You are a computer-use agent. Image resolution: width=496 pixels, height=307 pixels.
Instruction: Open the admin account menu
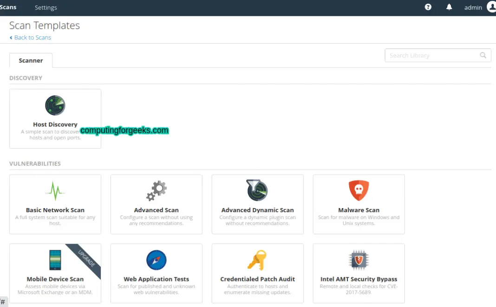473,7
